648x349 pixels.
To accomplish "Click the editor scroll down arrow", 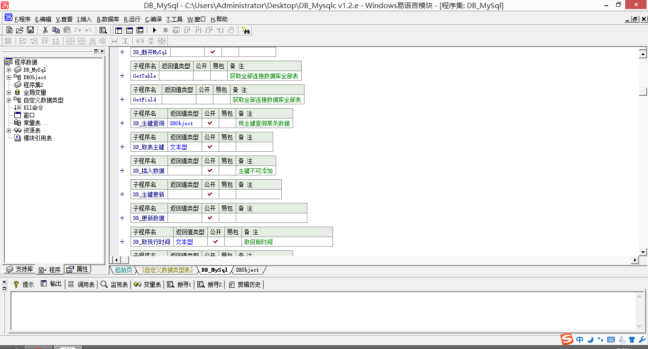I will [x=643, y=252].
